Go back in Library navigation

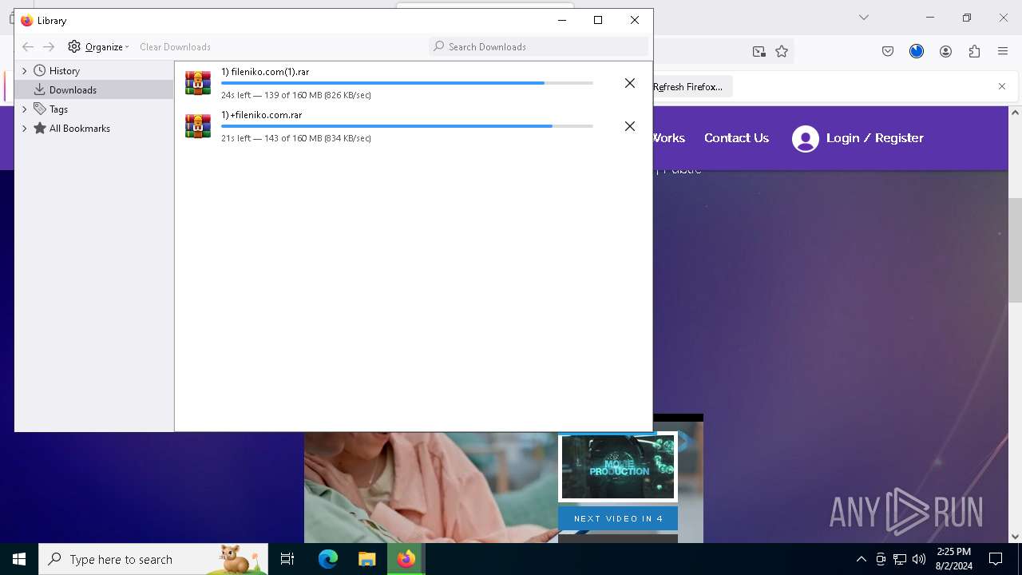28,47
